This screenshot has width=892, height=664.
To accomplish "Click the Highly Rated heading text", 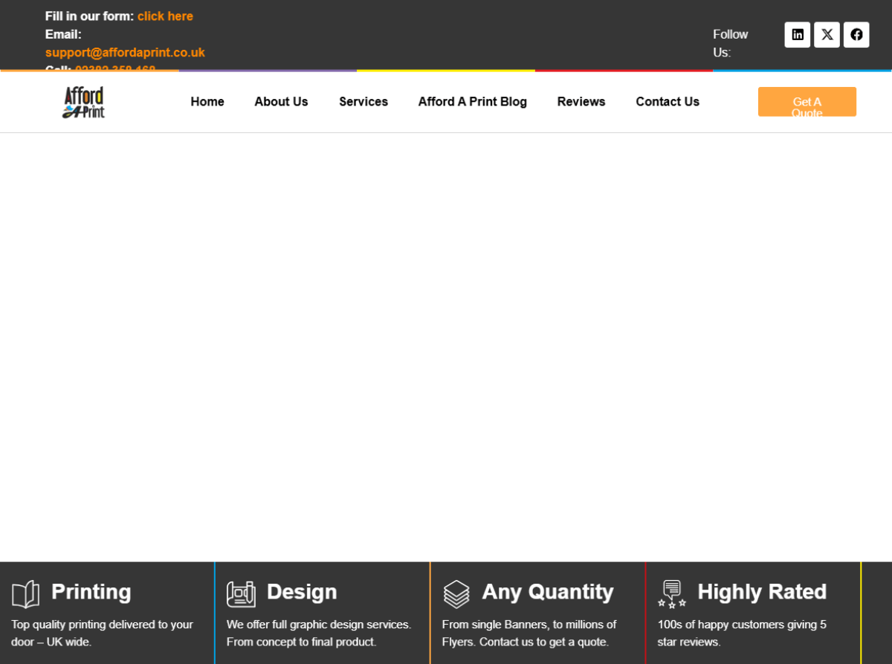I will [x=762, y=592].
